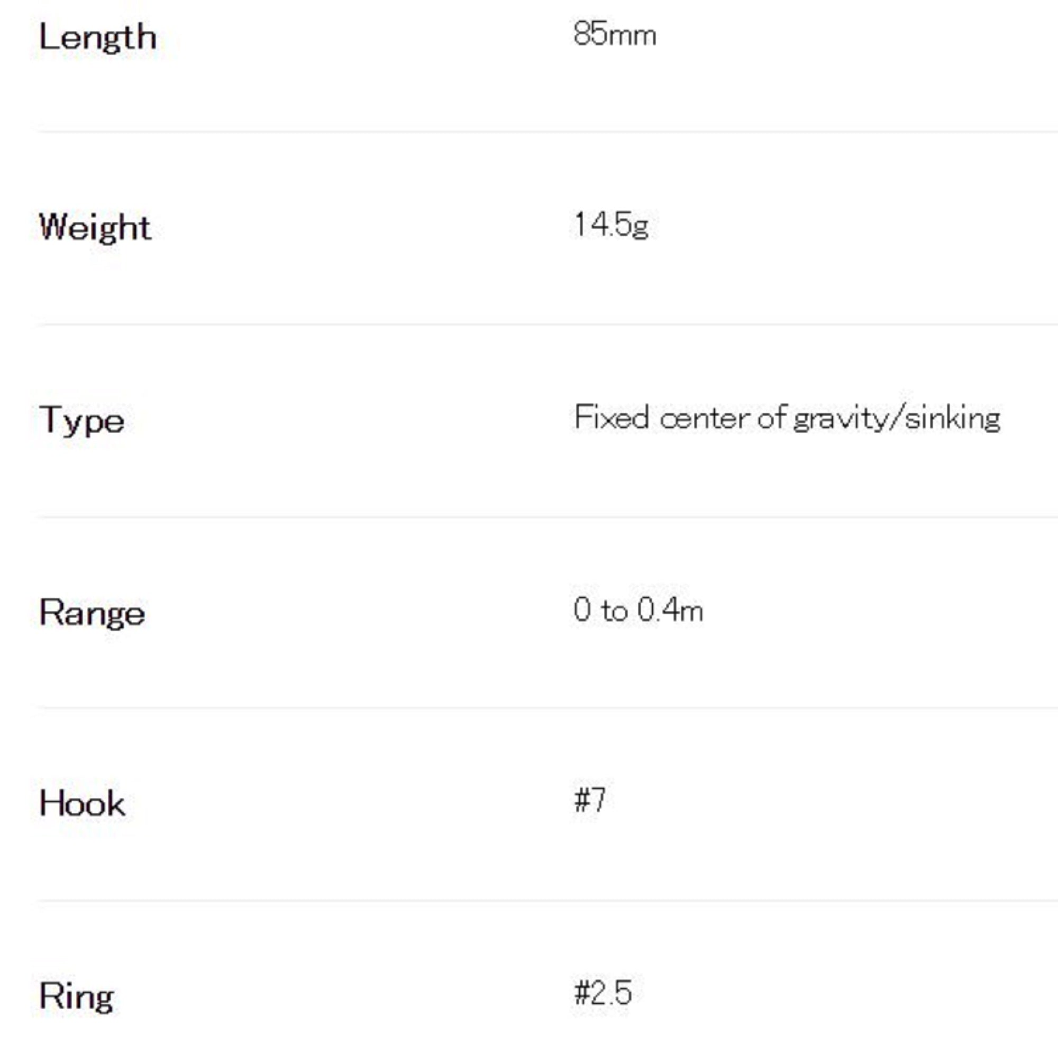Screen dimensions: 1058x1055
Task: Click the divider line below Hook row
Action: (x=548, y=900)
